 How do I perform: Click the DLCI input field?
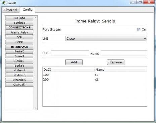(70, 53)
